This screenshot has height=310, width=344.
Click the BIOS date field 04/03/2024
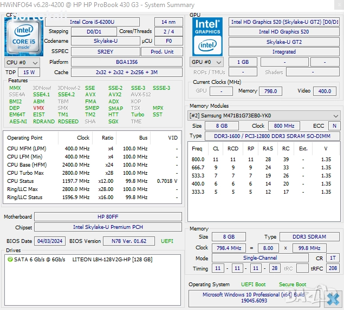[x=50, y=241]
